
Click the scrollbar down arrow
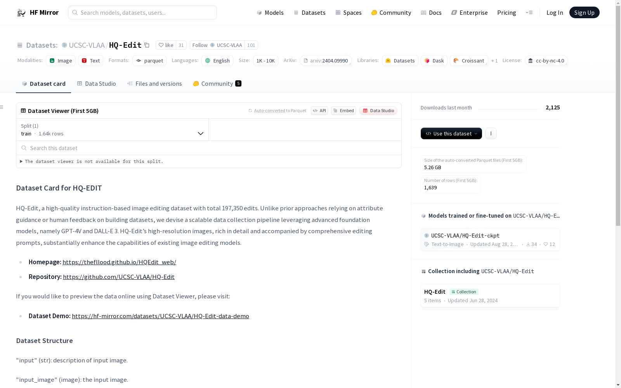[x=618, y=385]
